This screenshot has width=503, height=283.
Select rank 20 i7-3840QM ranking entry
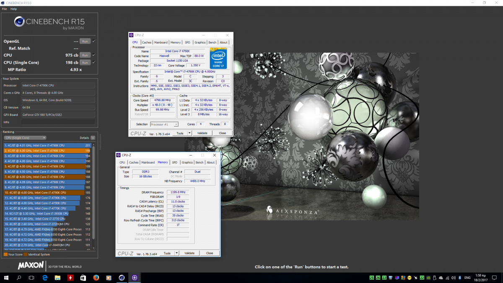47,245
